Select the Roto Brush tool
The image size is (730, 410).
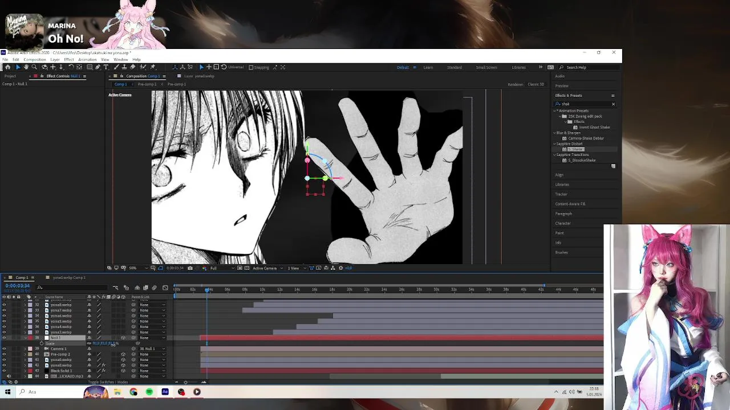pos(142,67)
